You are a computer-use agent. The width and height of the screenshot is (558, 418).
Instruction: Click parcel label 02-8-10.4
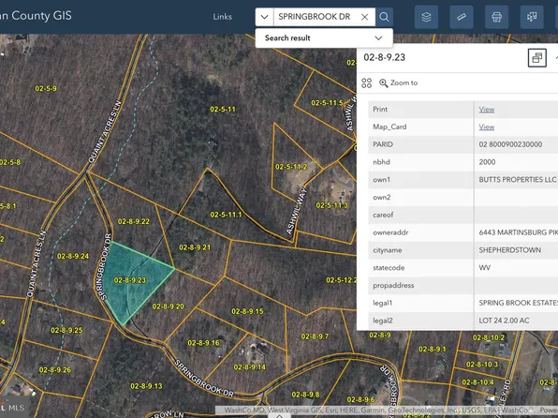click(477, 382)
